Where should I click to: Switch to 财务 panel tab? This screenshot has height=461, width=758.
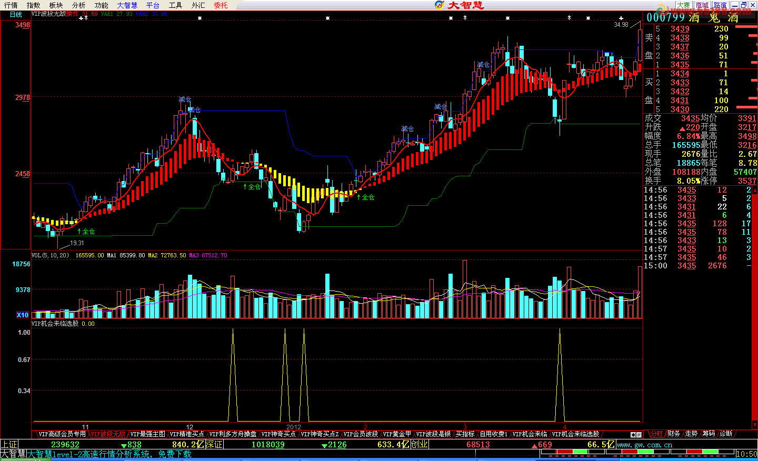click(x=674, y=434)
